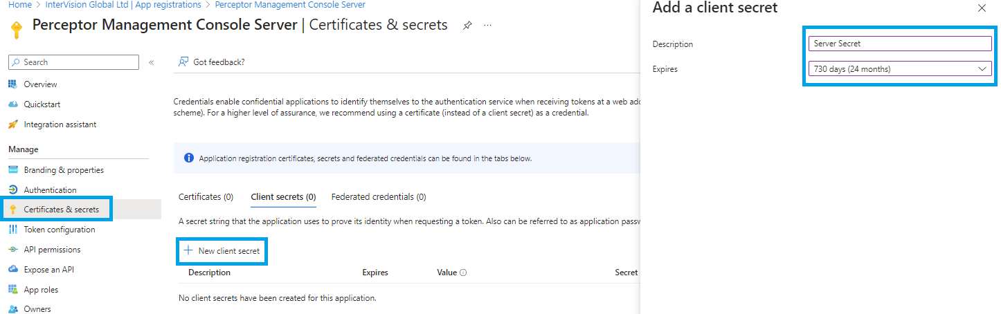This screenshot has height=314, width=1001.
Task: Switch to Federated credentials (0) tab
Action: coord(379,197)
